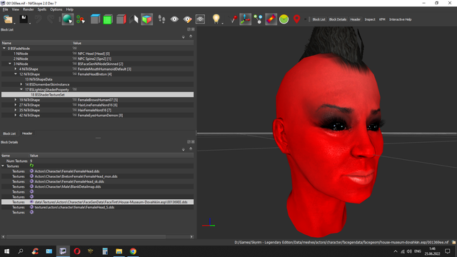Open the File menu
457x257 pixels.
(5, 9)
